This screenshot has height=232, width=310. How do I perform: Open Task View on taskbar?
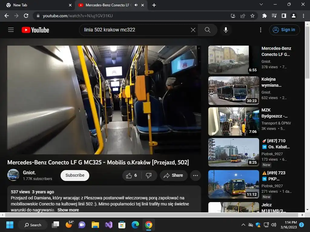55,225
